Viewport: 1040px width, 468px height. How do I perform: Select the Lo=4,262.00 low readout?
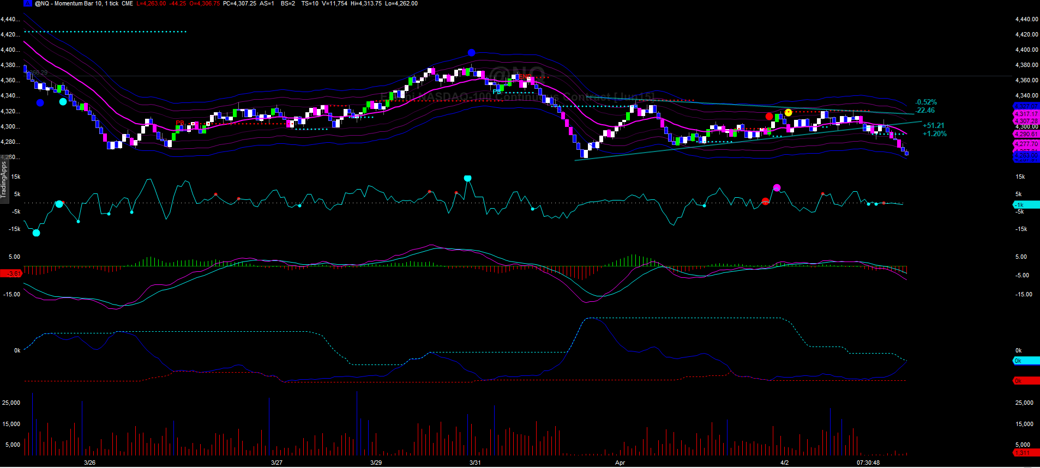pyautogui.click(x=401, y=3)
